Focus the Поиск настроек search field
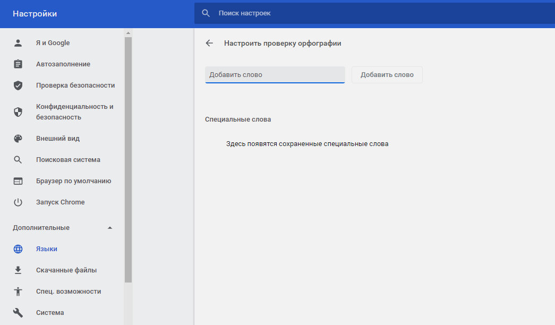 click(x=374, y=13)
